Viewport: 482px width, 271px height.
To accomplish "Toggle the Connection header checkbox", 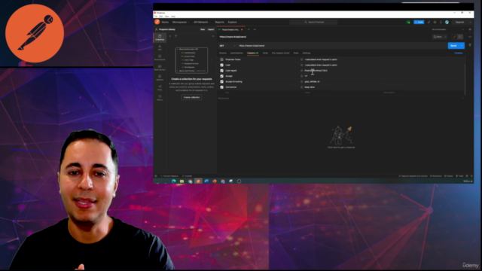I will 221,87.
